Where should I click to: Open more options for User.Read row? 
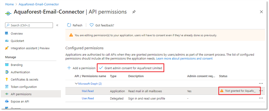(x=261, y=98)
